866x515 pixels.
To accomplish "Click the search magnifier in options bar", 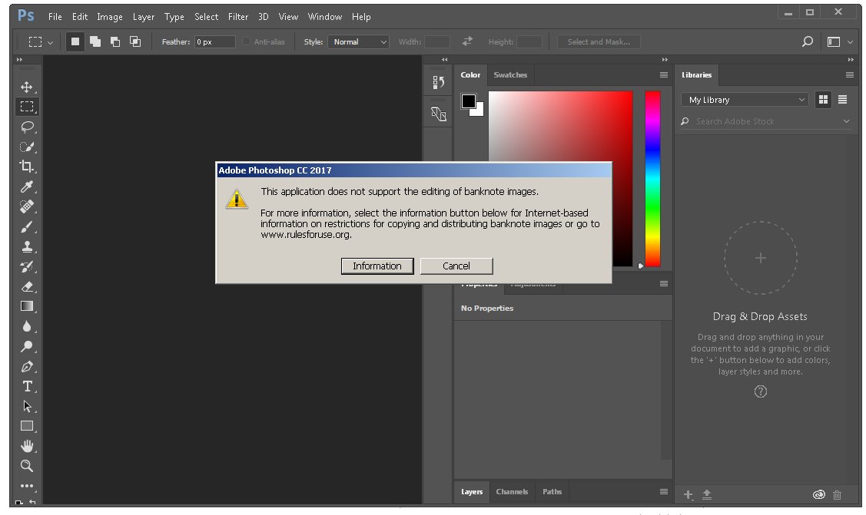I will pyautogui.click(x=808, y=41).
